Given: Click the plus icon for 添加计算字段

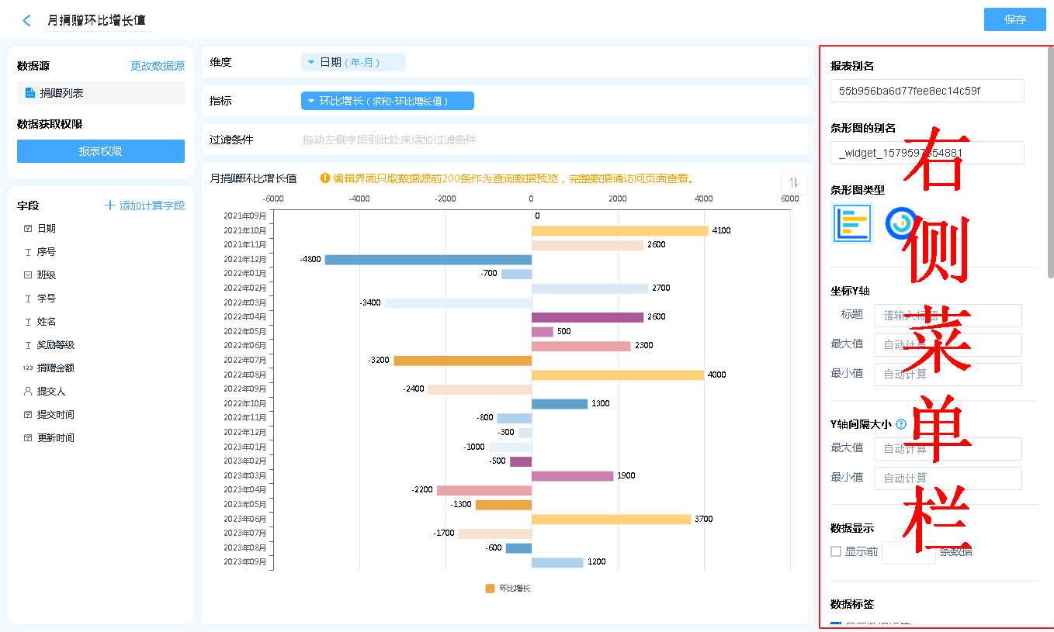Looking at the screenshot, I should [110, 205].
